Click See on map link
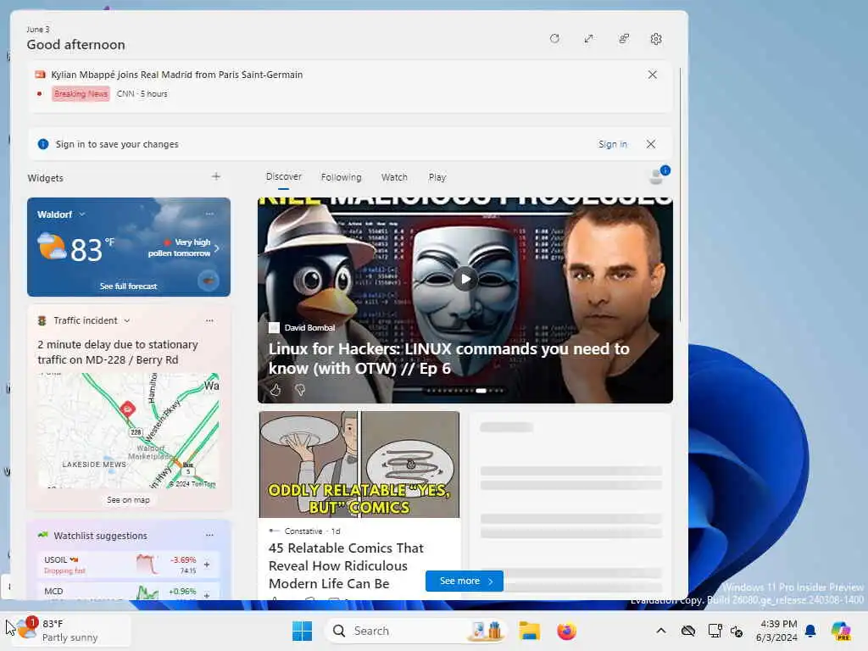 (129, 500)
